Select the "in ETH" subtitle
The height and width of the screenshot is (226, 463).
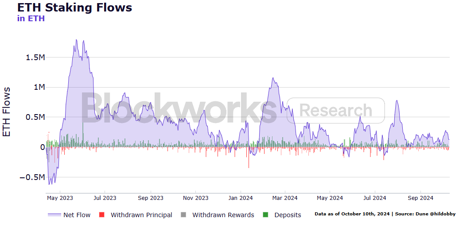pos(31,19)
